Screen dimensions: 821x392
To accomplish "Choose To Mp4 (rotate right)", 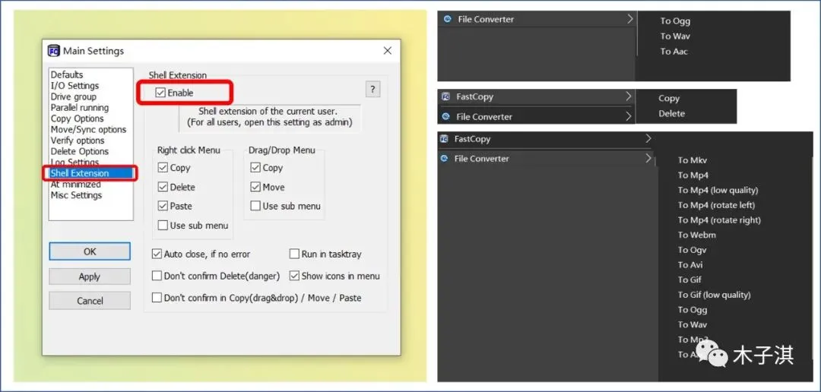I will coord(719,220).
